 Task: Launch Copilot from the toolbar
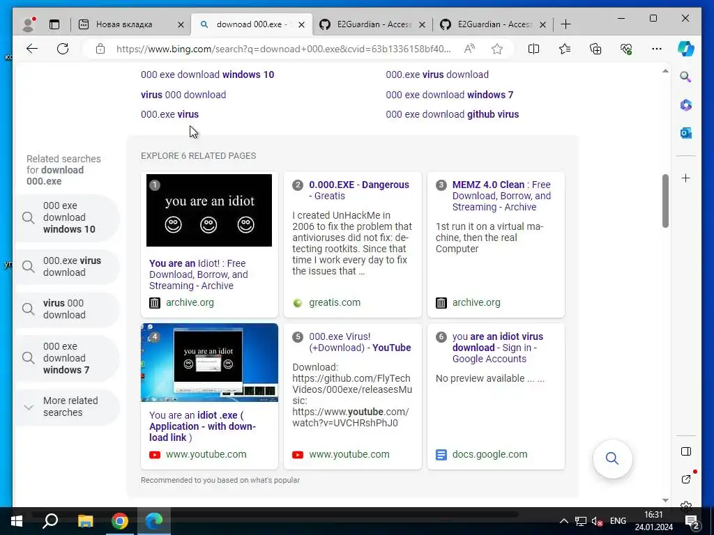click(x=686, y=49)
